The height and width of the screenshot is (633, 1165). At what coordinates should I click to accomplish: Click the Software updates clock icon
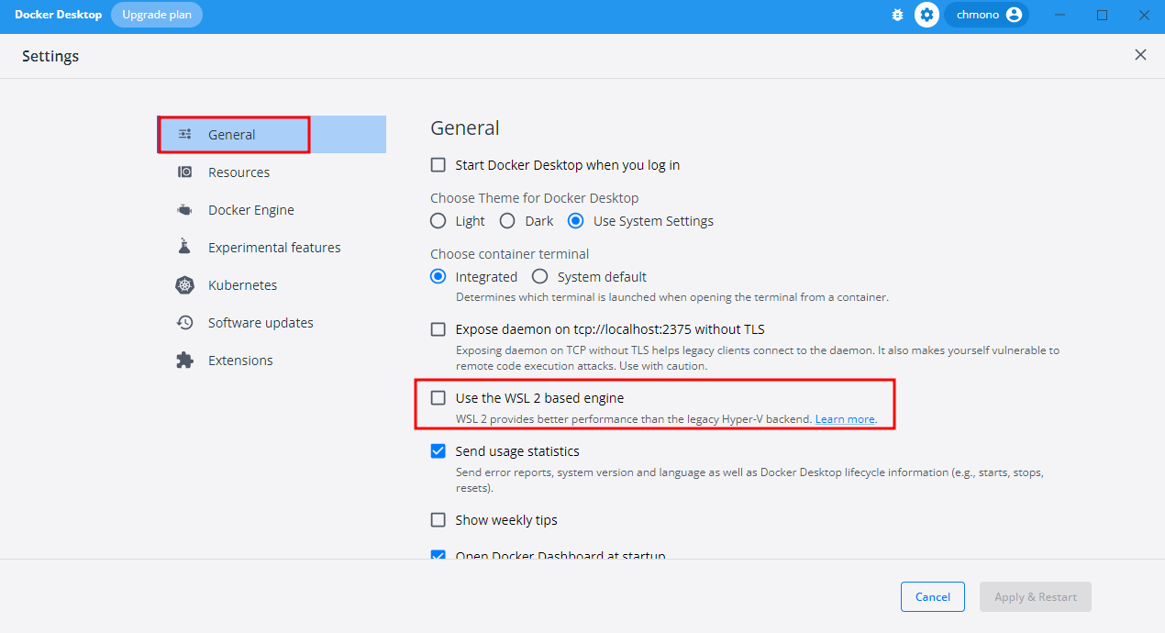(x=185, y=323)
